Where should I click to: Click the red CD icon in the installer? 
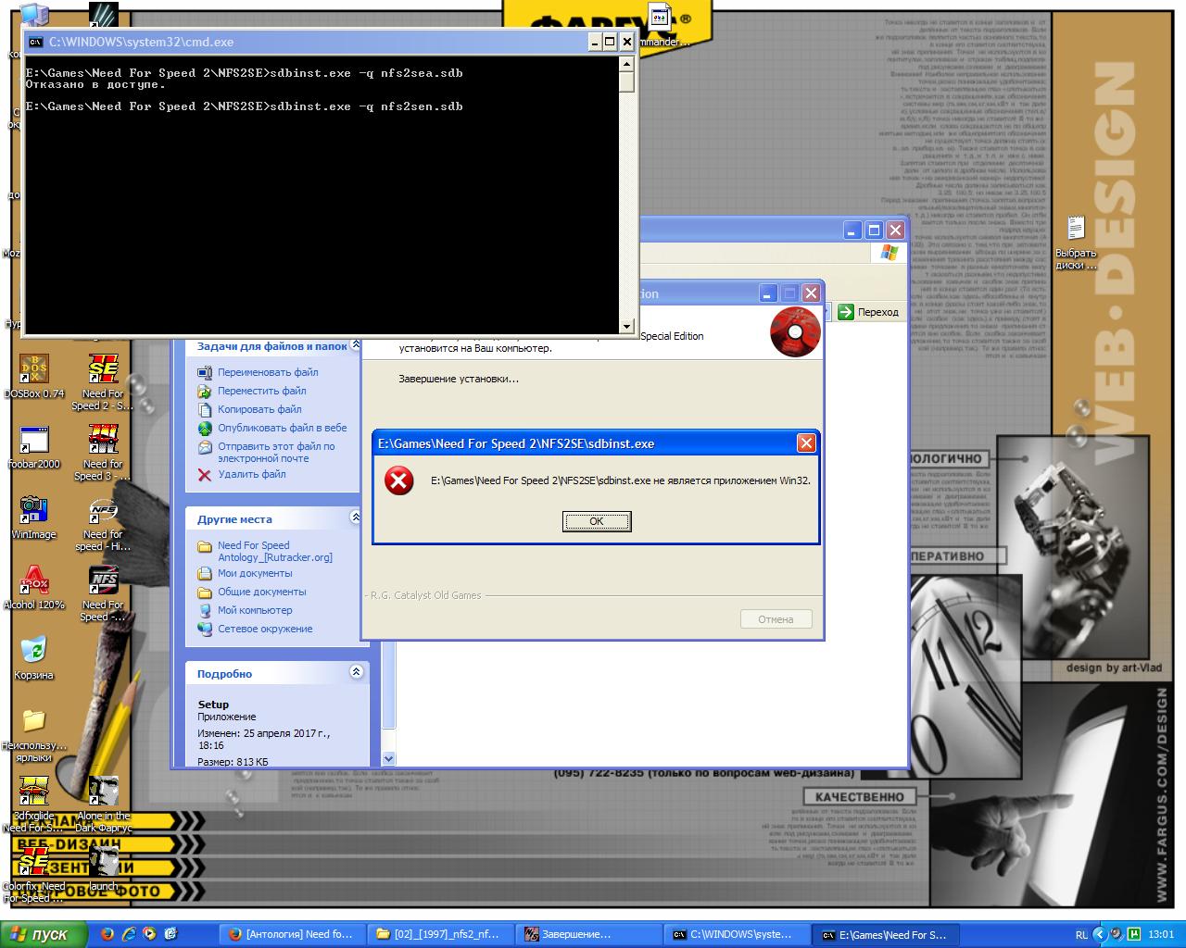[795, 331]
